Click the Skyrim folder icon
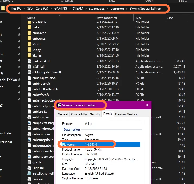Screen dimensions: 194x184 (x=29, y=55)
